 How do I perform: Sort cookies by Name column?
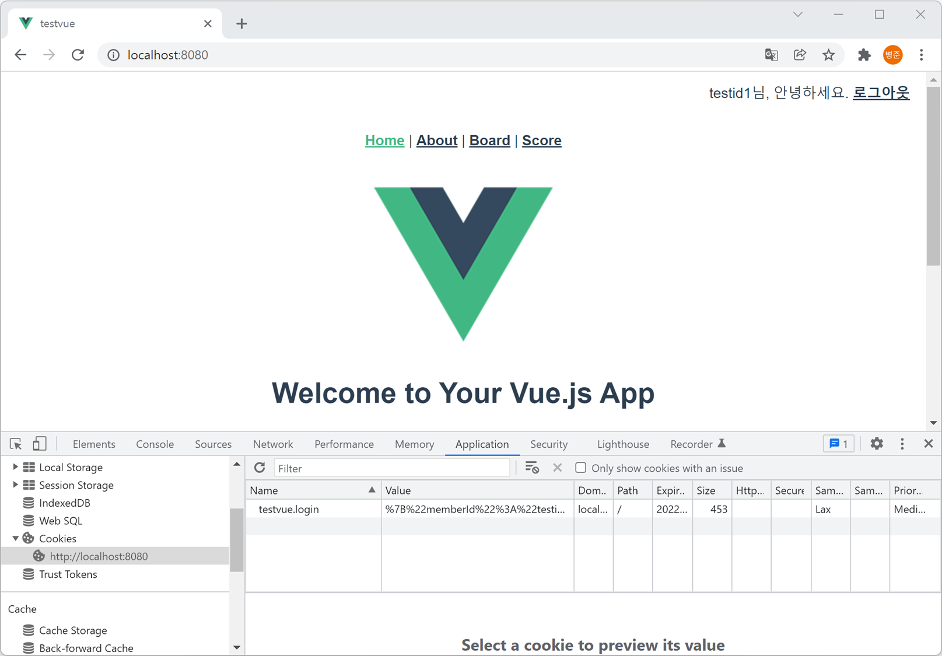point(313,490)
